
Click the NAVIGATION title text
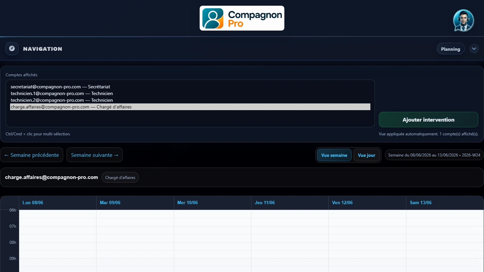coord(43,49)
